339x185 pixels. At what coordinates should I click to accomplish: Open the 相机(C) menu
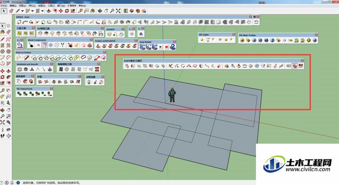pyautogui.click(x=32, y=6)
